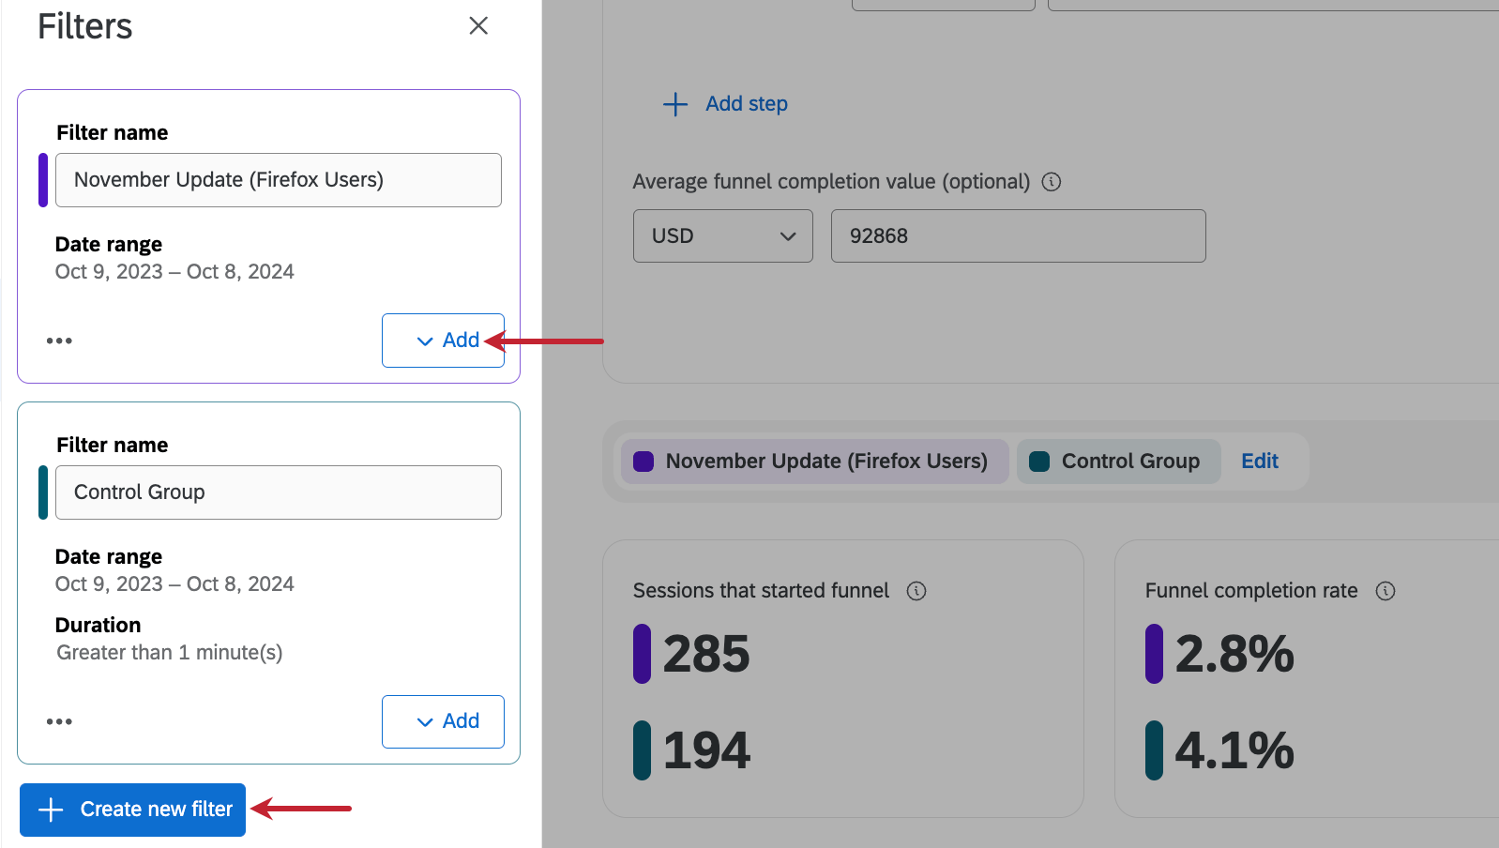Show info for Funnel completion rate

point(1385,591)
